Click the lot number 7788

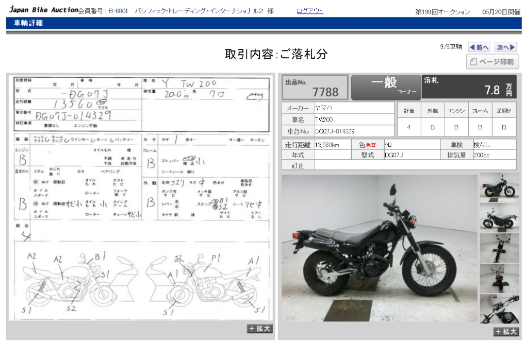coord(325,92)
